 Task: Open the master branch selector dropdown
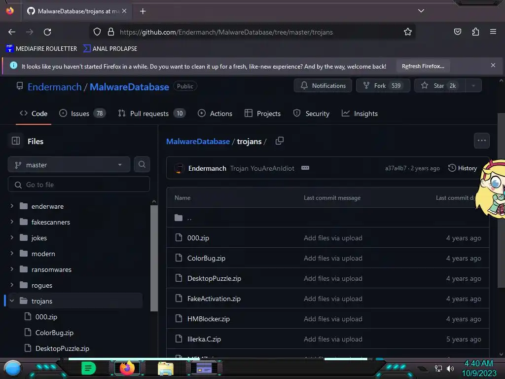(69, 165)
